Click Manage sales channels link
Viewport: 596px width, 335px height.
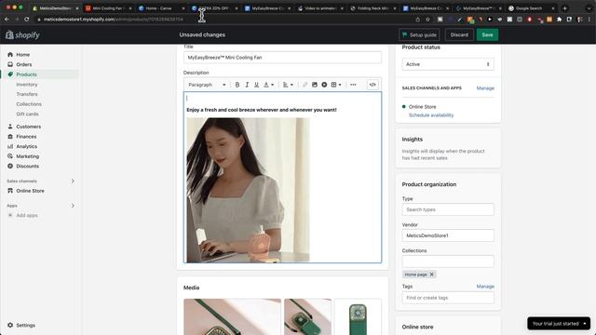[x=485, y=88]
